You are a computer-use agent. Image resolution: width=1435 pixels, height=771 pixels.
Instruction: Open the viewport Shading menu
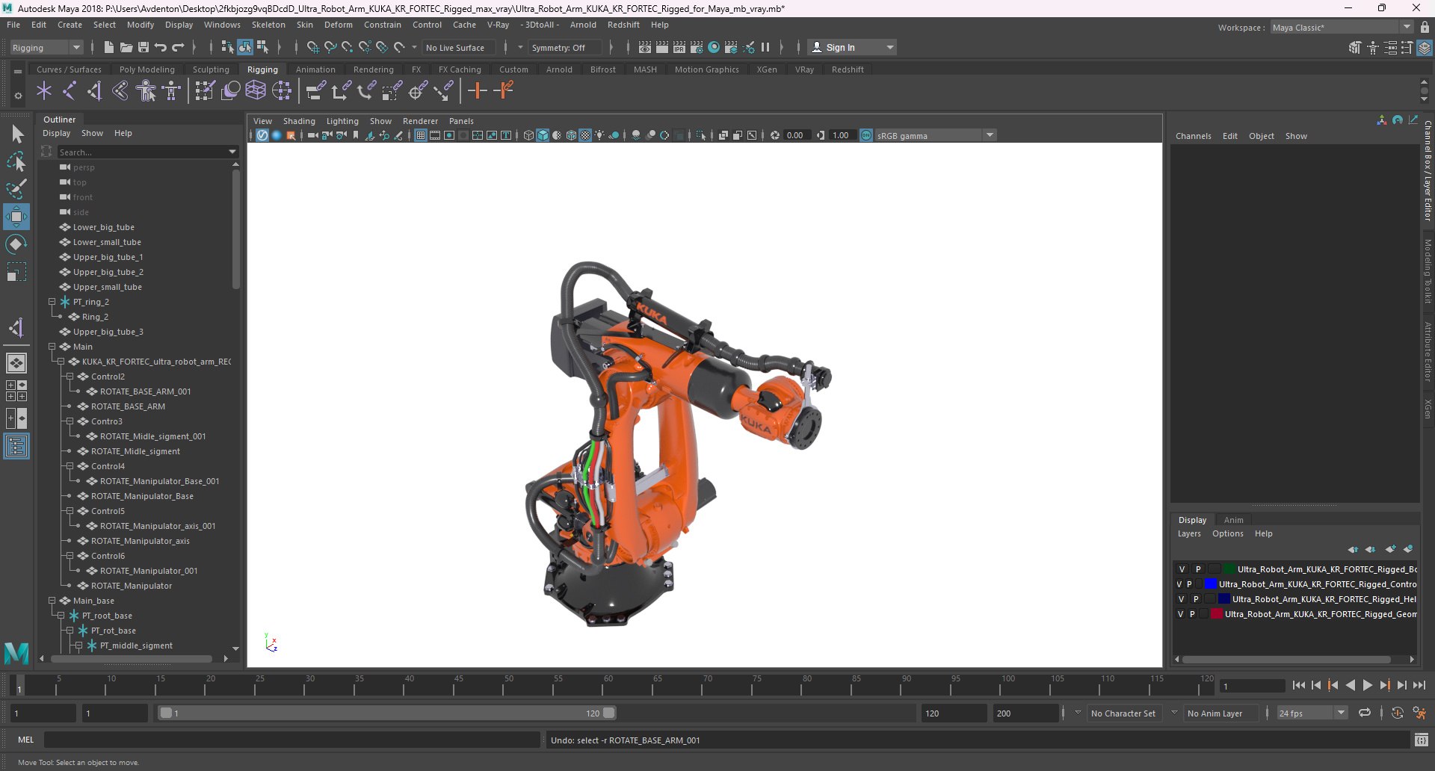[299, 121]
